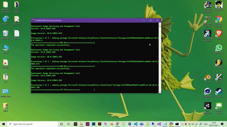Click the 77.7% progress line in cmd
Viewport: 227px width, 127px height.
point(63,90)
